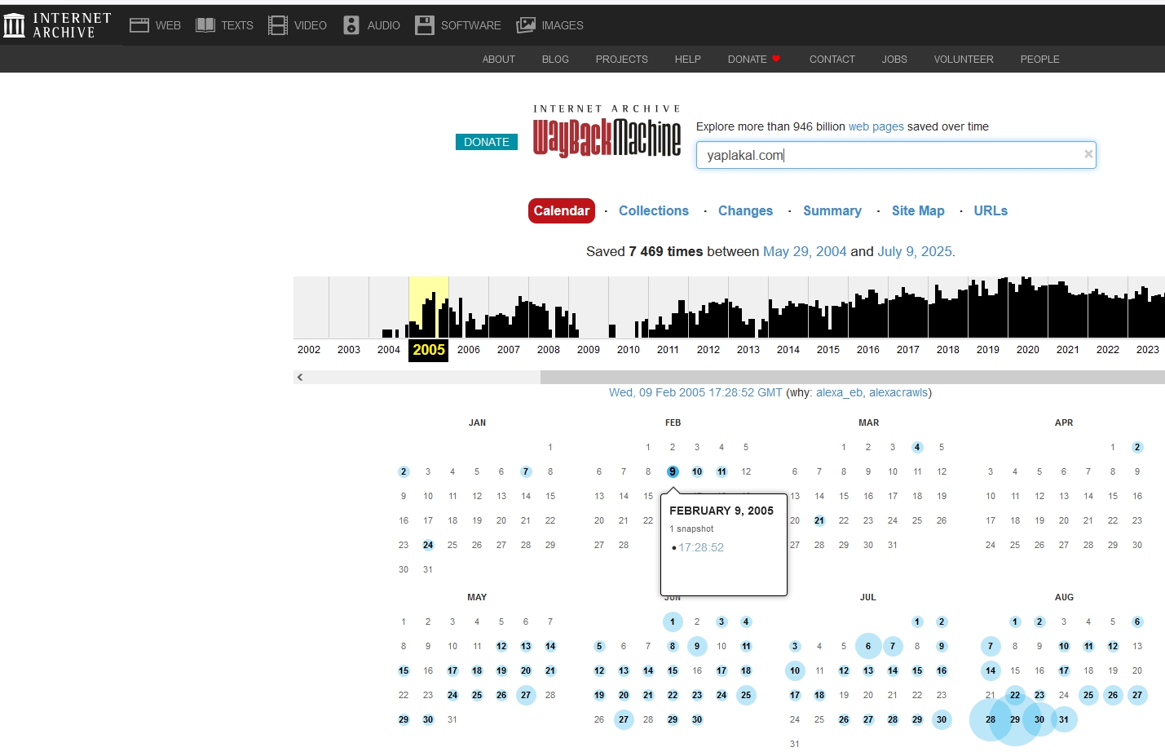Select May 27 snapshot day
This screenshot has height=752, width=1165.
pos(526,695)
